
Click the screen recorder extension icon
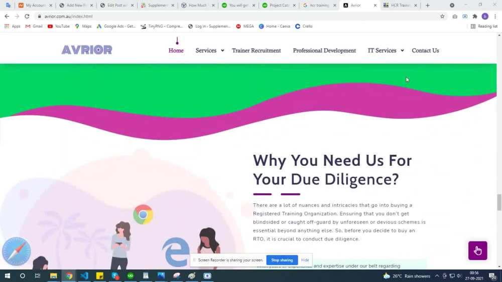click(465, 17)
